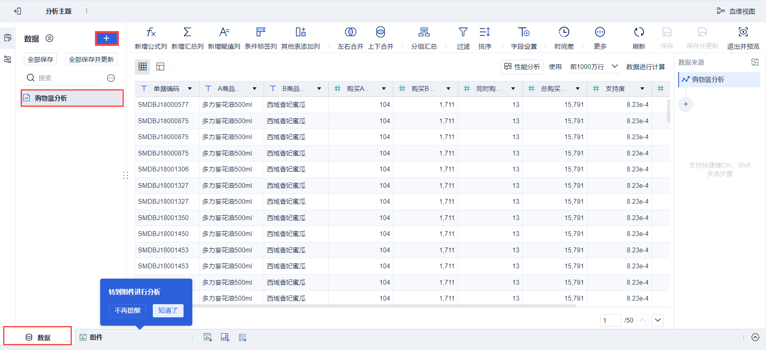Click the 时间差 clock icon
Screen dimensions: 766x350
pos(564,32)
